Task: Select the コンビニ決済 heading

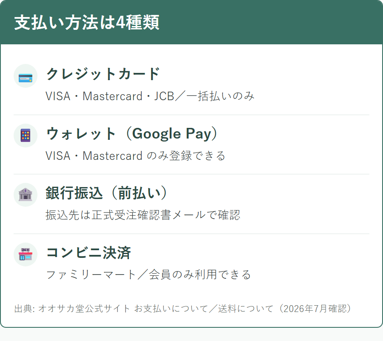Action: tap(89, 253)
